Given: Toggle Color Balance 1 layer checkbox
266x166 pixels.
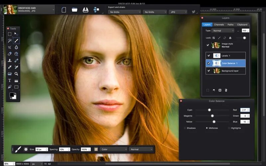Looking at the screenshot, I should pos(209,63).
